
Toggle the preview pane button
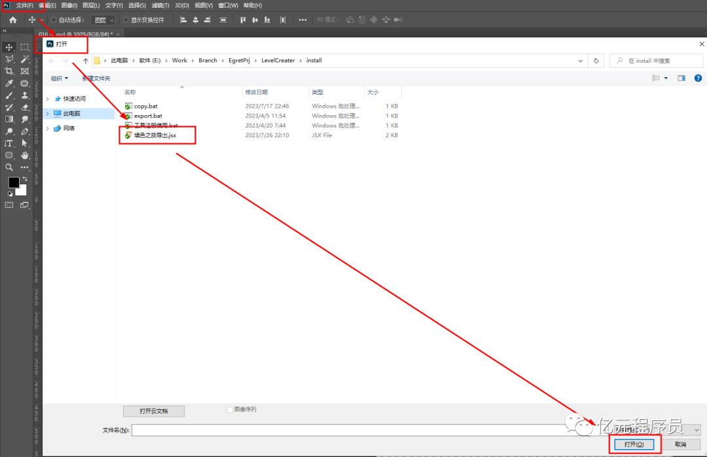tap(681, 78)
